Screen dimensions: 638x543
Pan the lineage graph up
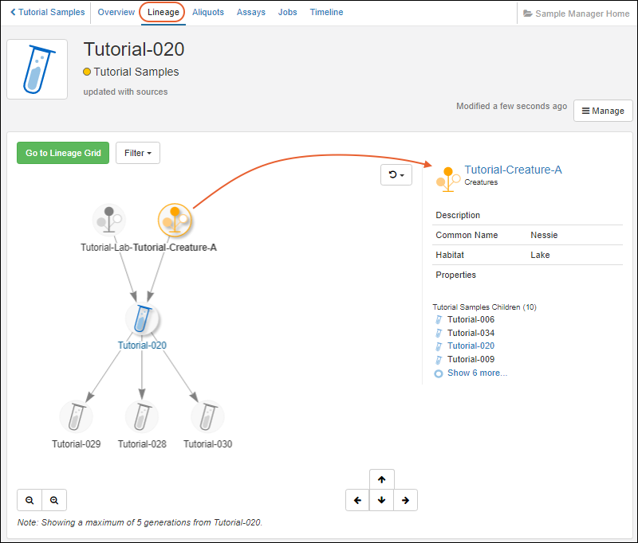(382, 480)
